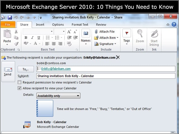Click the 'bobk@contoso.com' sender text

(x=51, y=63)
